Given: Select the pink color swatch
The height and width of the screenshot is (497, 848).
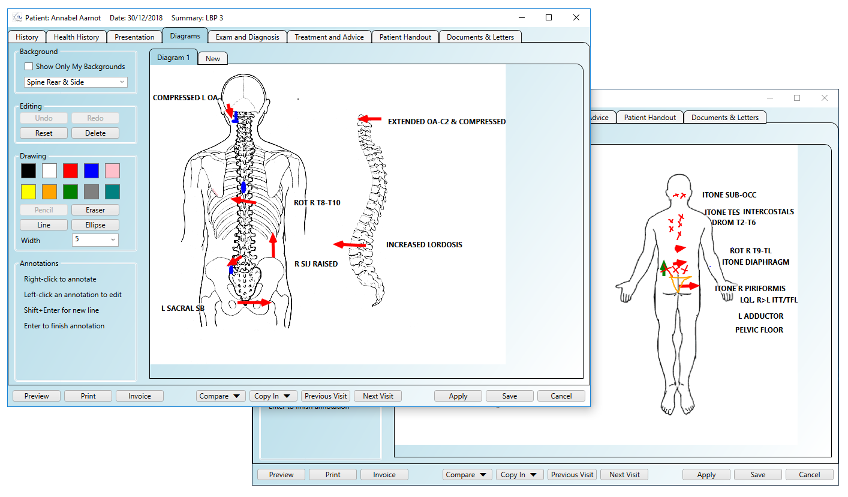Looking at the screenshot, I should pos(112,170).
